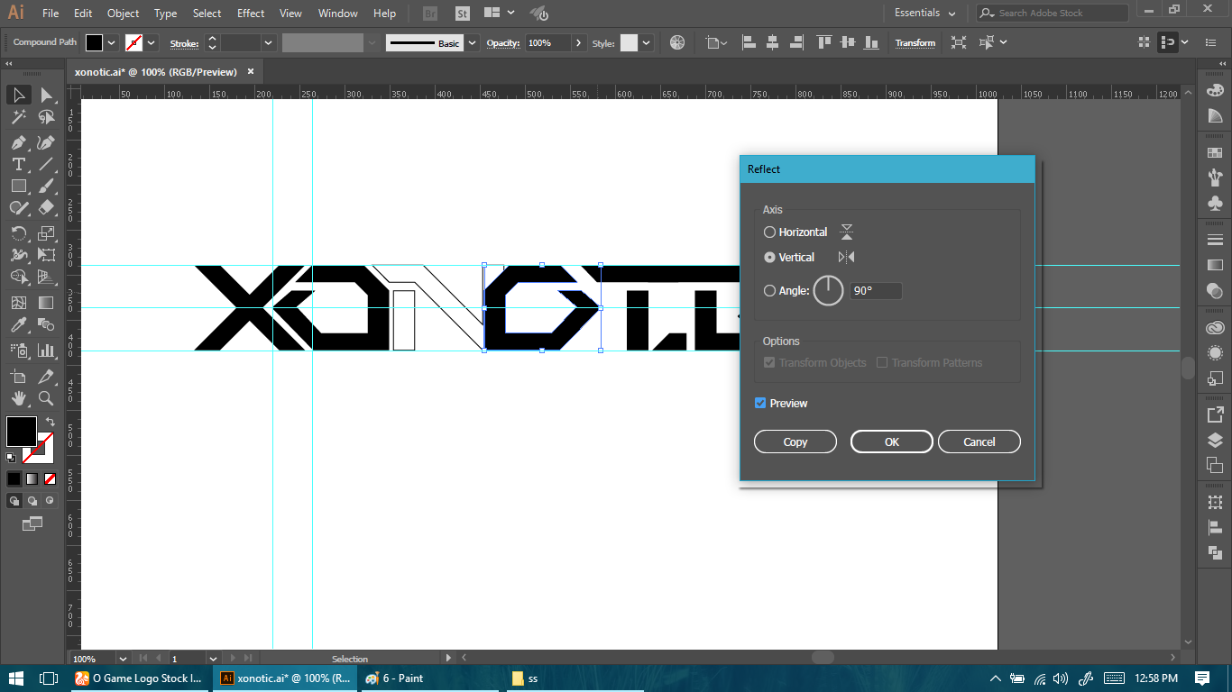Select the Line Segment tool
This screenshot has height=692, width=1232.
(47, 164)
